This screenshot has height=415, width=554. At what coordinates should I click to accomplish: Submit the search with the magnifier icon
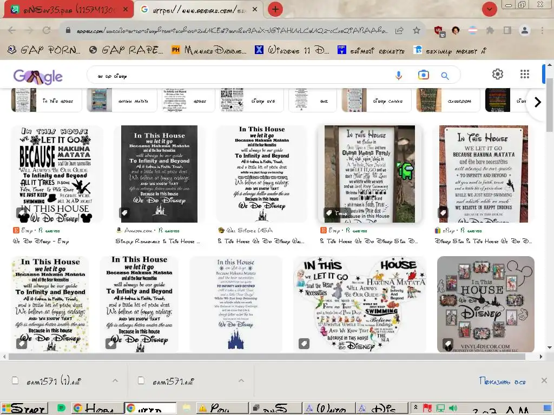coord(445,76)
